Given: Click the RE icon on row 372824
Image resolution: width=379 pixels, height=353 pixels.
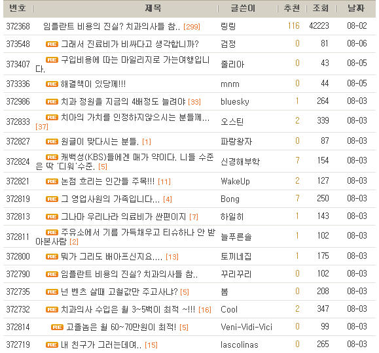Looking at the screenshot, I should coord(52,157).
